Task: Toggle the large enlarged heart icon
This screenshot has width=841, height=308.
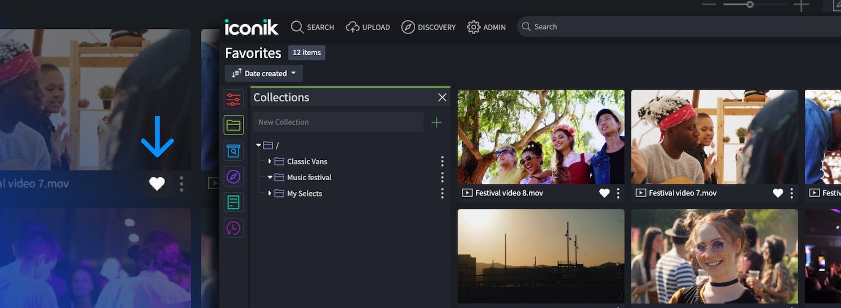Action: point(157,183)
